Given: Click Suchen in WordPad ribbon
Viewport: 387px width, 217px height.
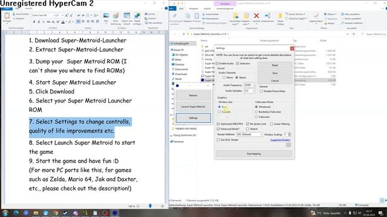Looking at the screenshot, I should (x=151, y=14).
